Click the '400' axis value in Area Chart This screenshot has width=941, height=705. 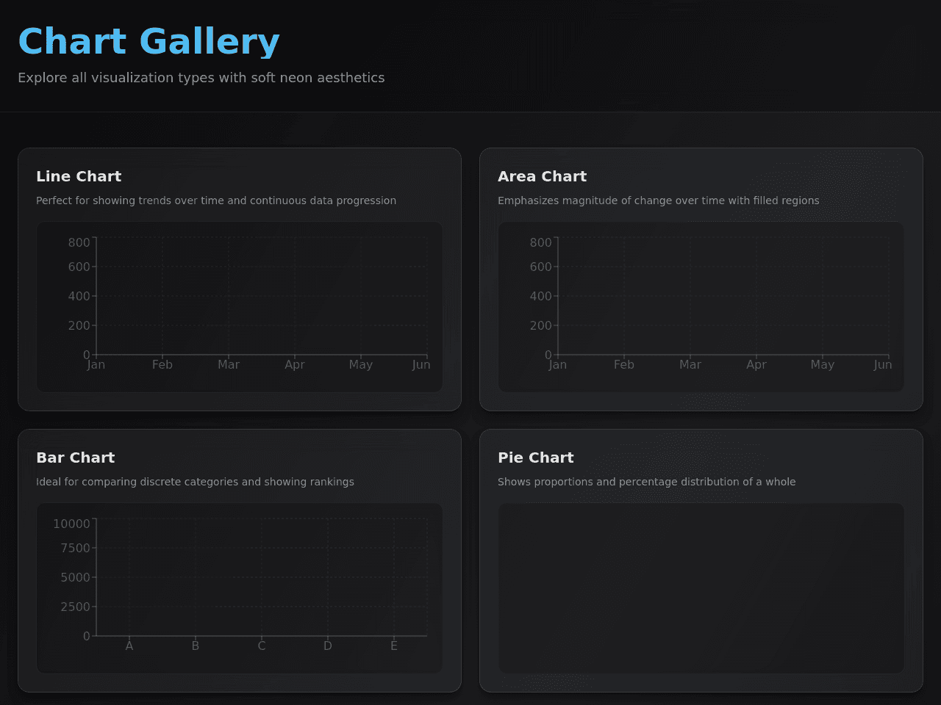point(540,296)
